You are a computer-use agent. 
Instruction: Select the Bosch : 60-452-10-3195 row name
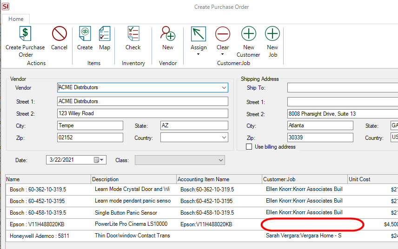pos(37,201)
